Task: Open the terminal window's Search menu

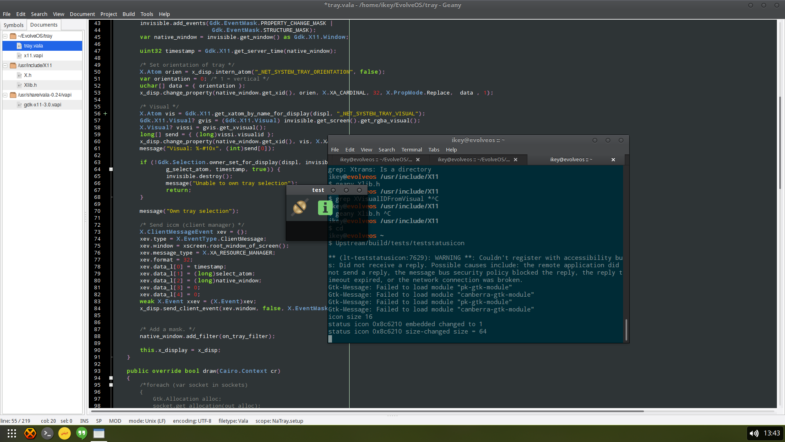Action: pyautogui.click(x=386, y=150)
